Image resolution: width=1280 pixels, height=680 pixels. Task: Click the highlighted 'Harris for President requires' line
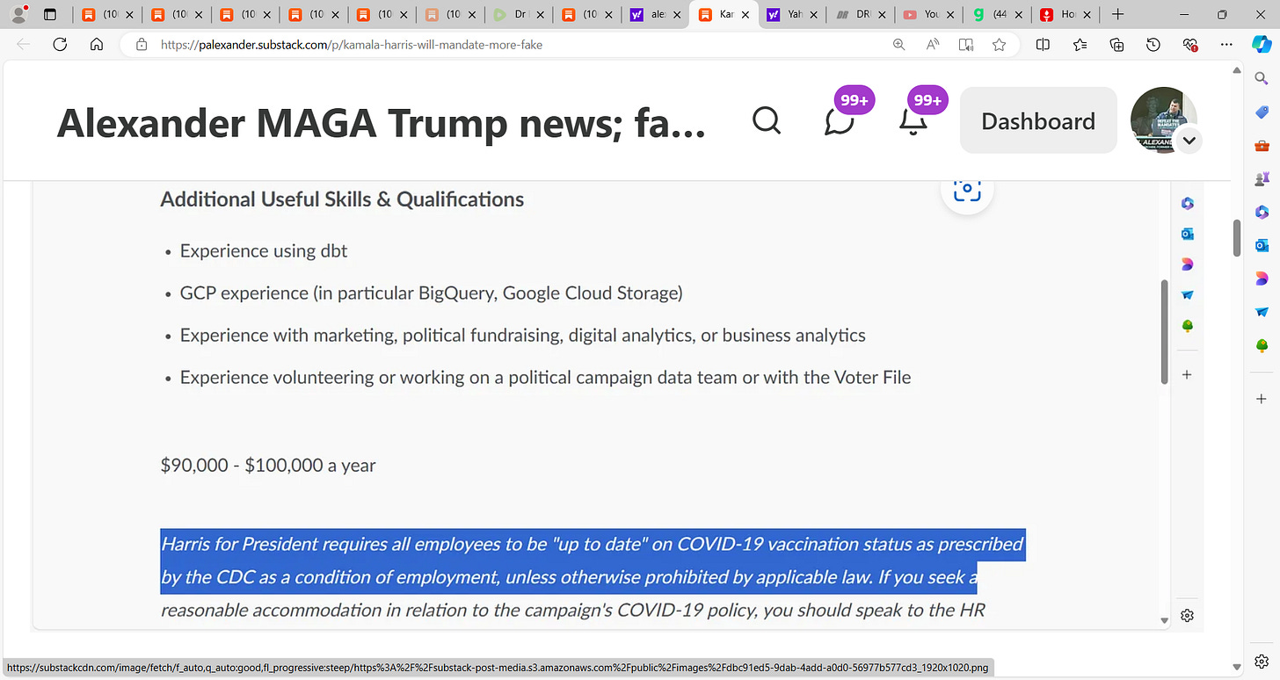(x=593, y=545)
